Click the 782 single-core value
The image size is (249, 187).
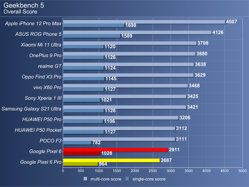click(x=96, y=143)
